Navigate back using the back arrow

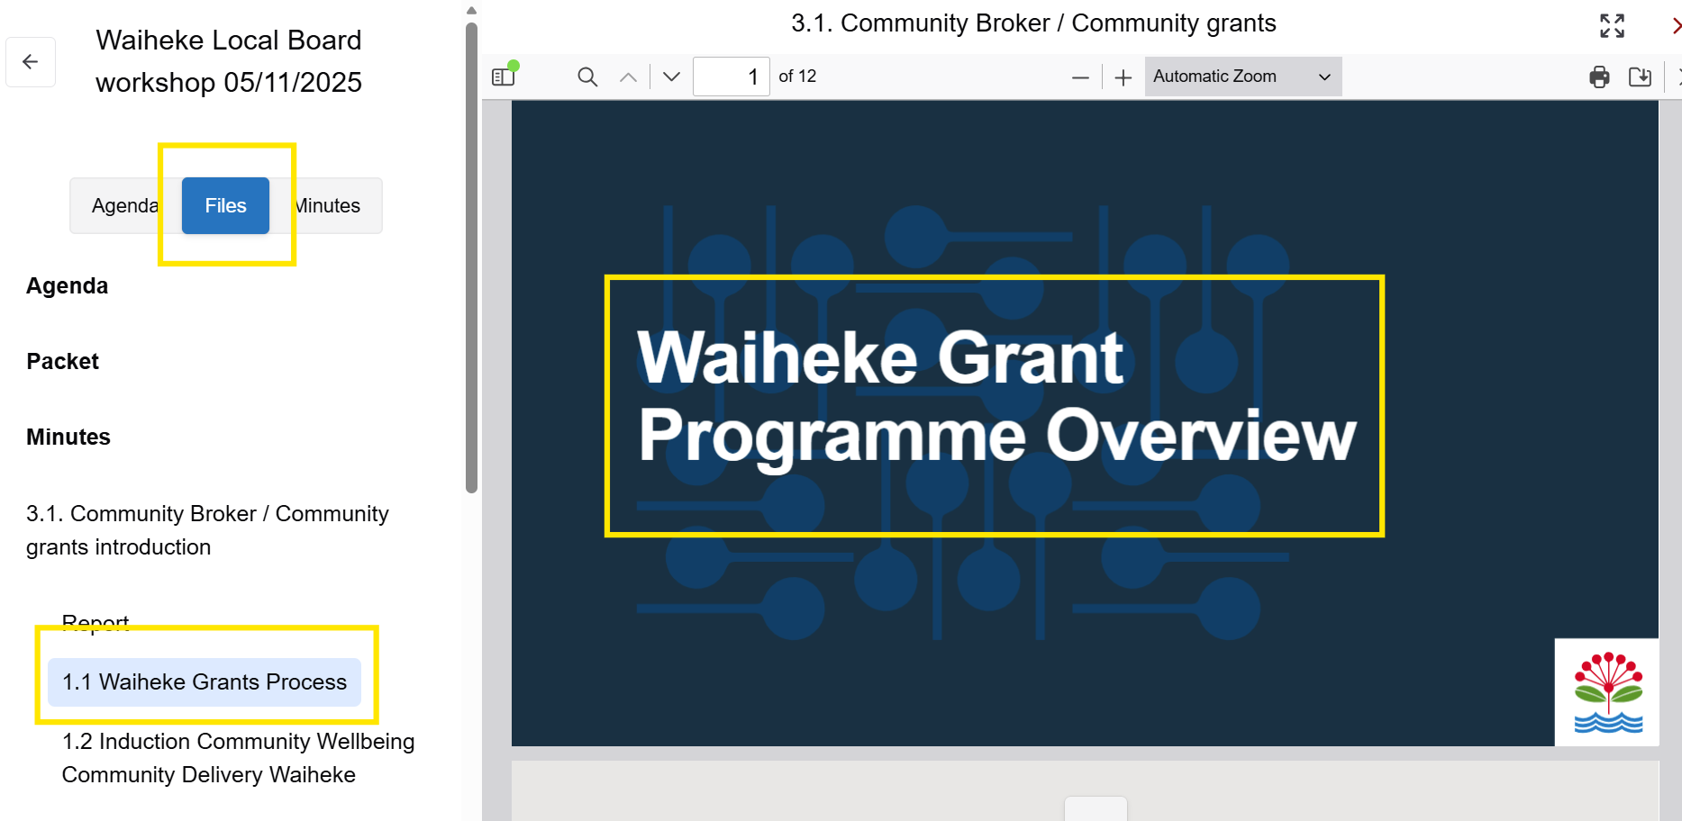point(31,61)
